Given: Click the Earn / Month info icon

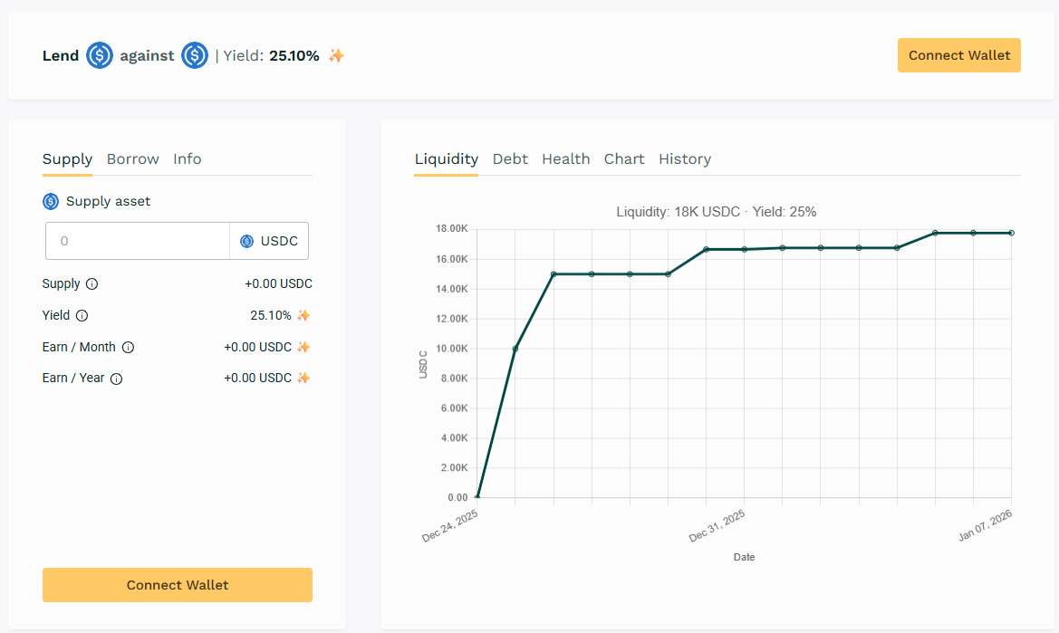Looking at the screenshot, I should pos(128,348).
